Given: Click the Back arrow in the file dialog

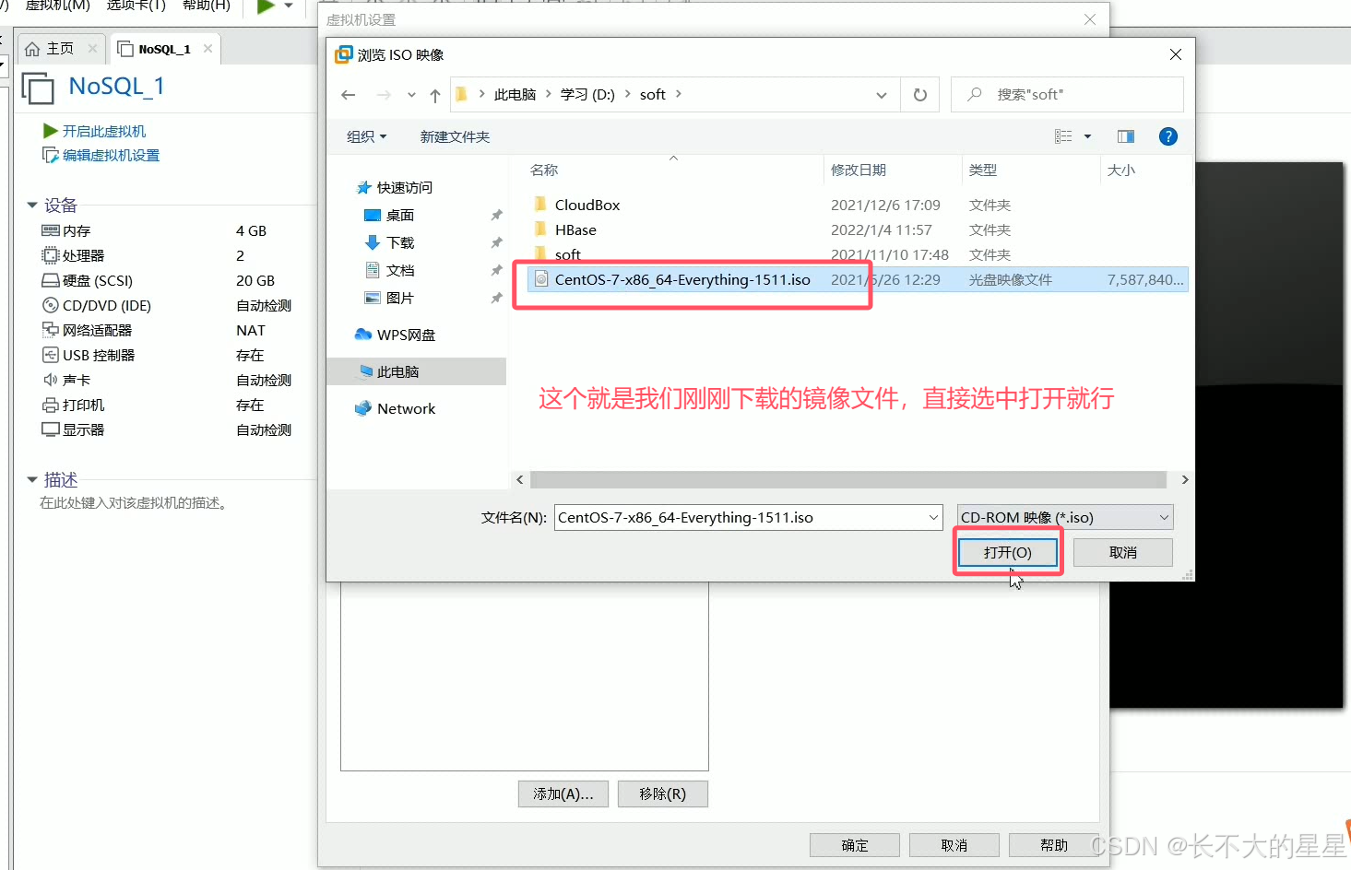Looking at the screenshot, I should [348, 95].
